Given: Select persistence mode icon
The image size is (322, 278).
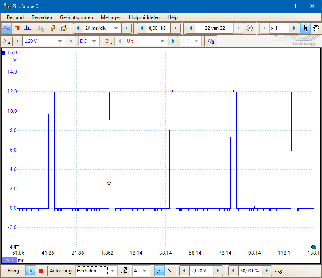Looking at the screenshot, I should click(17, 28).
